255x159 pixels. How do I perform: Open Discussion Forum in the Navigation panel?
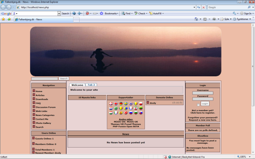click(x=45, y=107)
